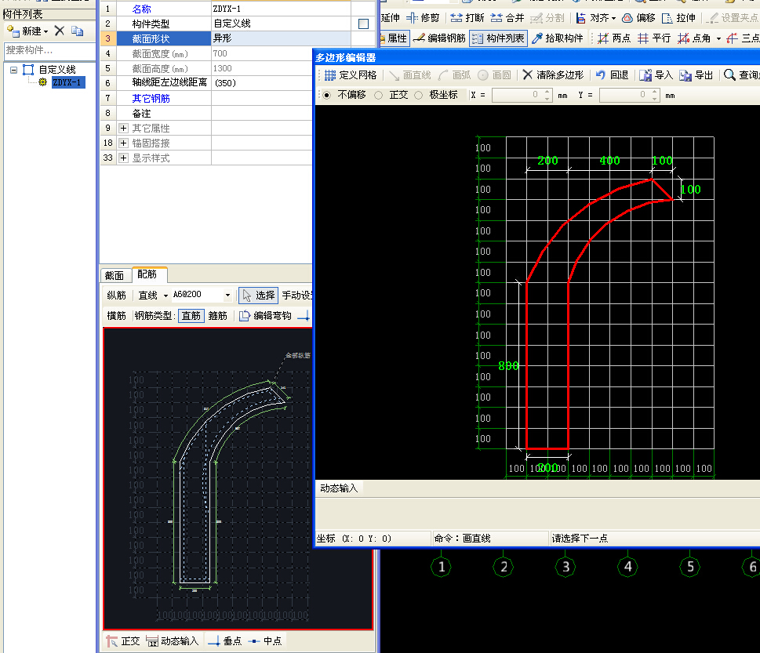This screenshot has width=760, height=653.
Task: Select the 截面形状 value cell 异形
Action: pos(281,38)
